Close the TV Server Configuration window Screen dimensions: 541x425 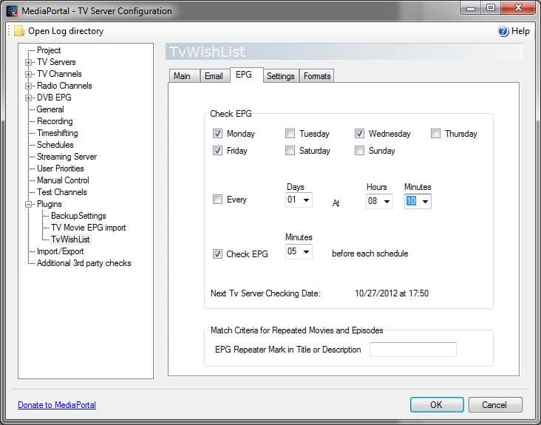(518, 8)
